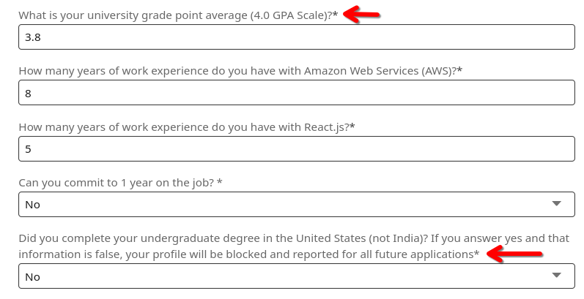Click the required asterisk after the AWS question
This screenshot has height=299, width=584.
pos(459,70)
